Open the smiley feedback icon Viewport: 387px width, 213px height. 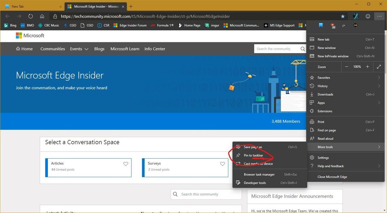pos(368,16)
